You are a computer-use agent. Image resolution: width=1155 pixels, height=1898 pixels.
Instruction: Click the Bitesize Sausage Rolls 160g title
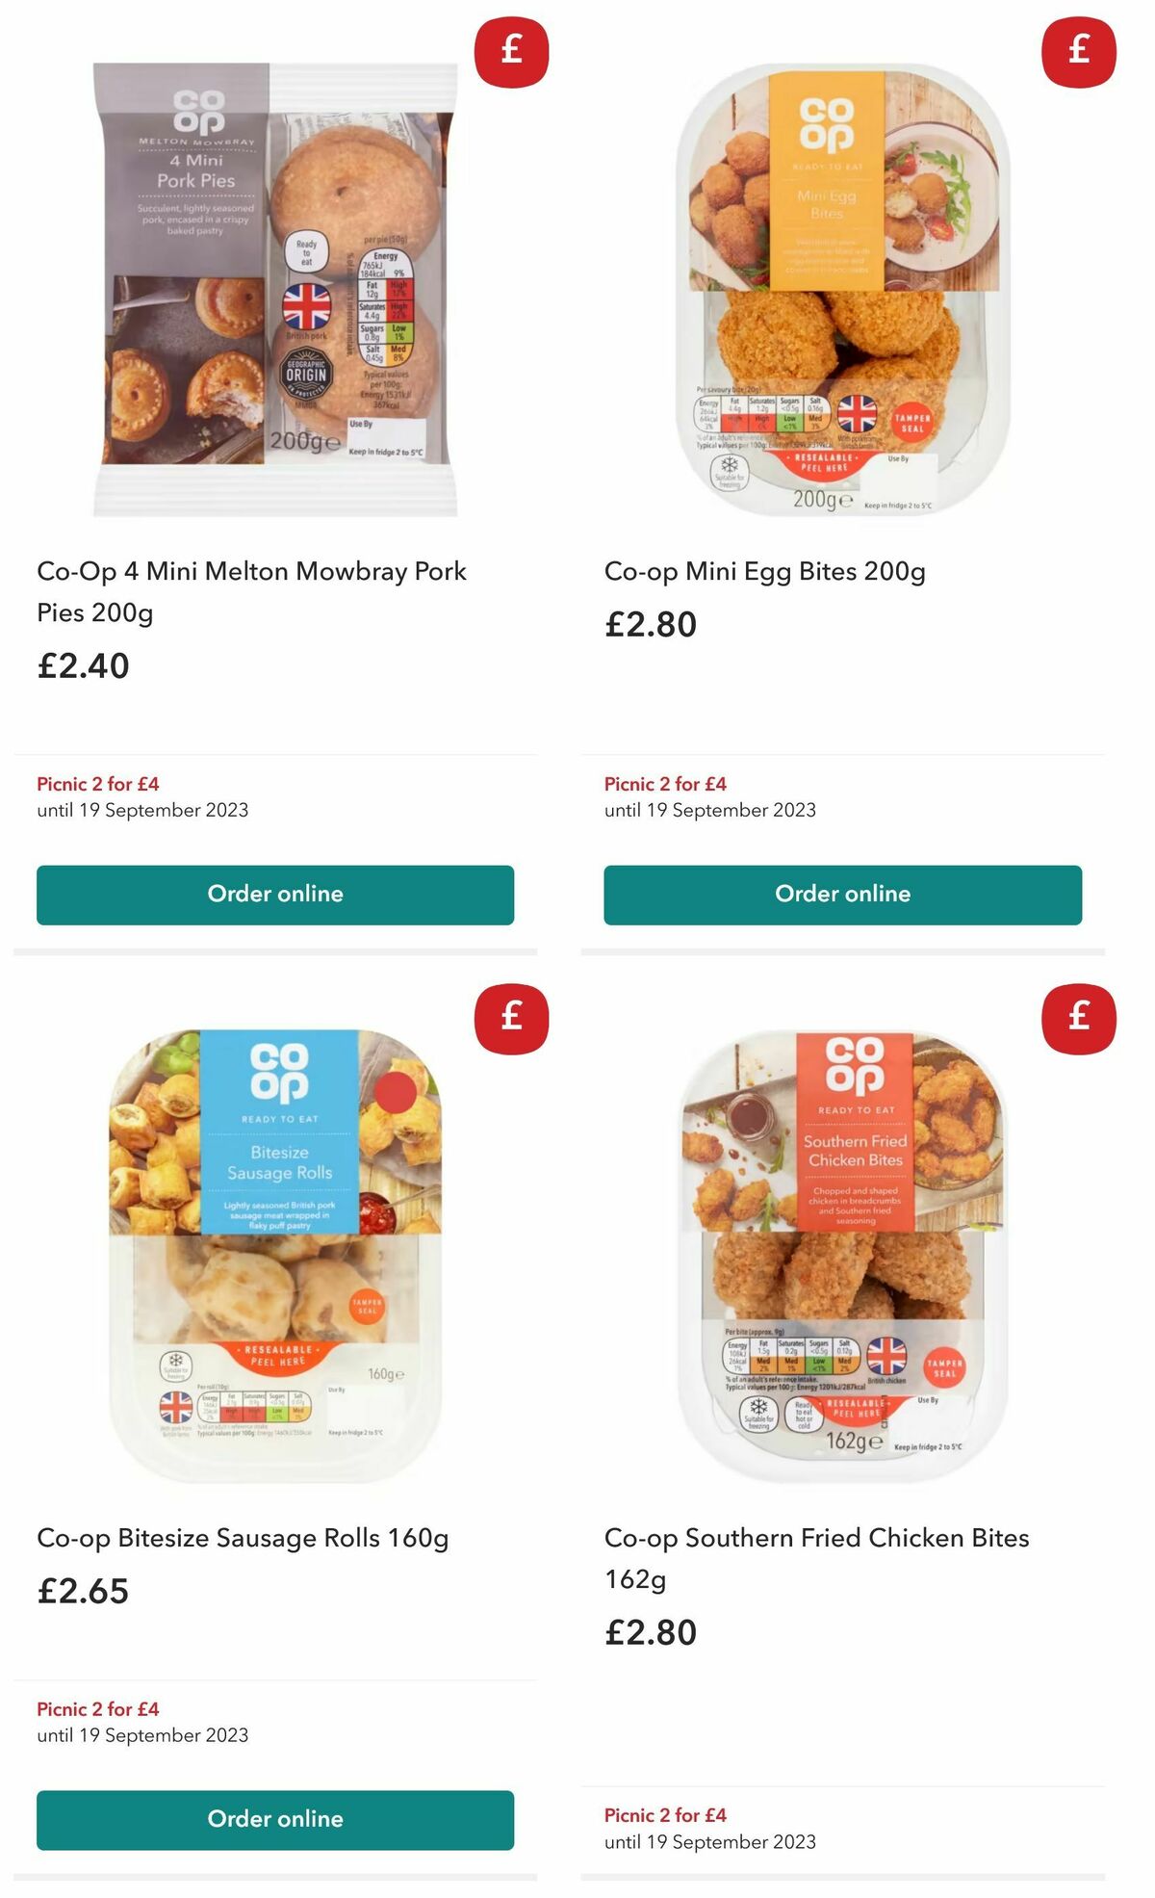pos(241,1540)
